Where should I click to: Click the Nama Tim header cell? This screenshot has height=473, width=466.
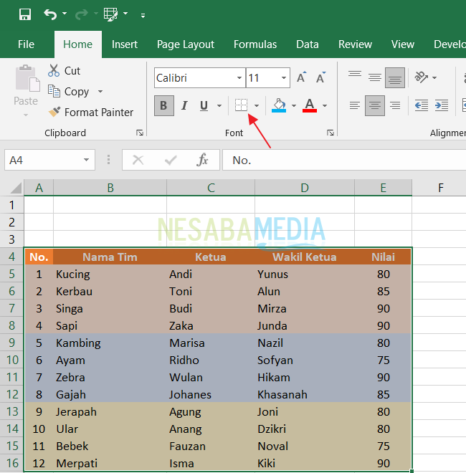(110, 257)
